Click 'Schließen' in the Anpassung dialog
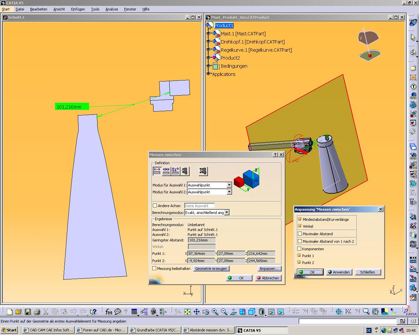The width and height of the screenshot is (419, 335). tap(368, 272)
